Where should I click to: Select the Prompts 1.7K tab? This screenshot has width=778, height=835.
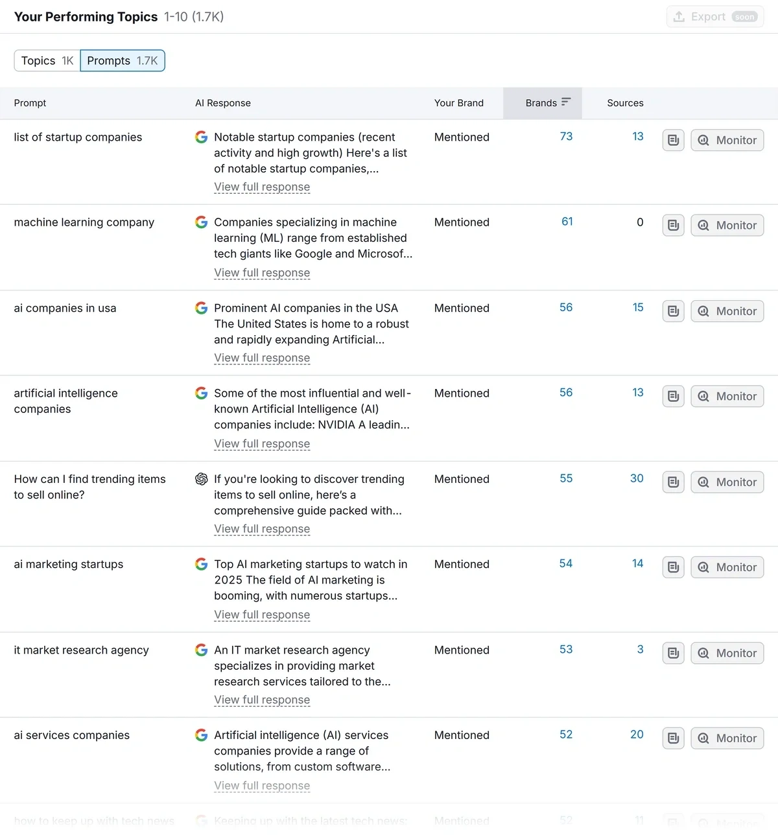click(123, 61)
